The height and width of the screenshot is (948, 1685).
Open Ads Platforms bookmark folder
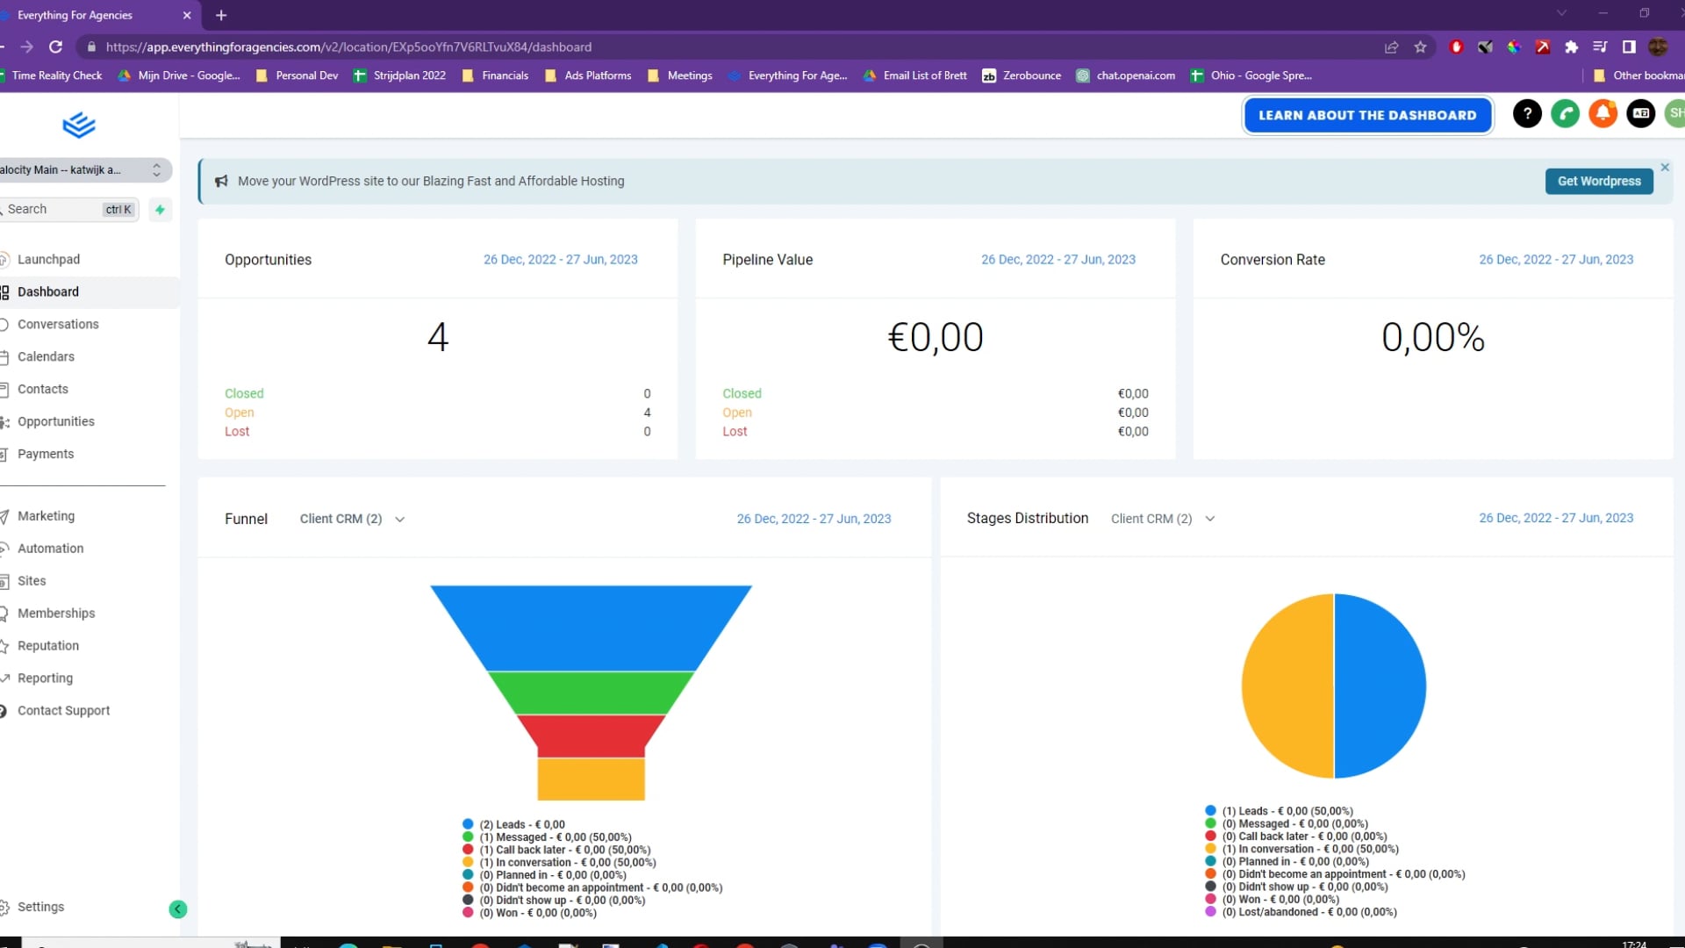click(588, 75)
